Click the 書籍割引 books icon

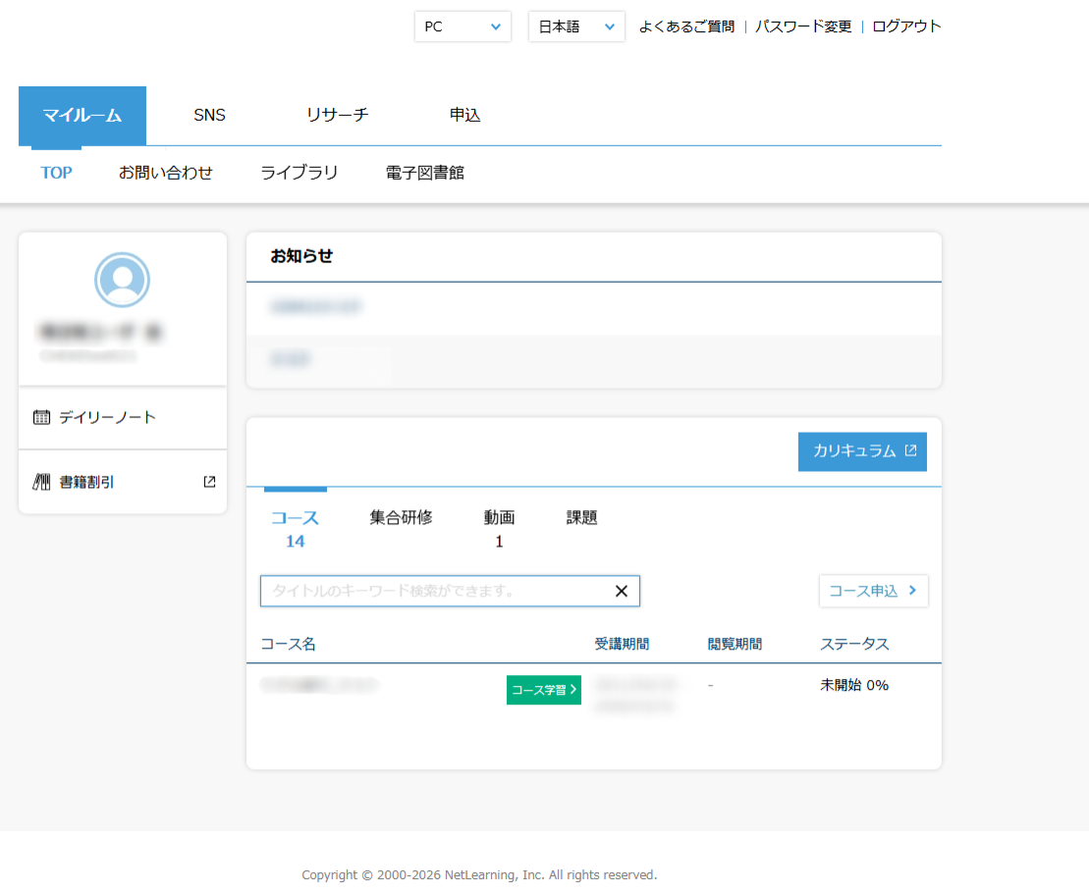pos(41,482)
